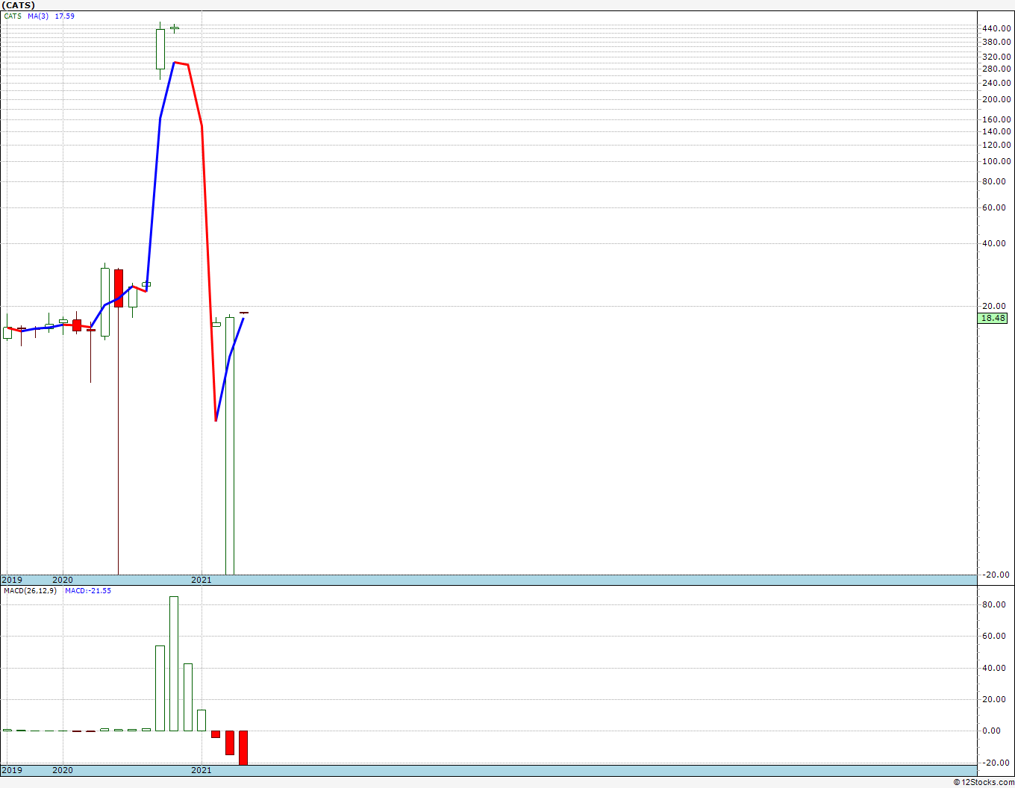Click 2021 on the price chart timeline
Screen dimensions: 1015x788
(202, 580)
